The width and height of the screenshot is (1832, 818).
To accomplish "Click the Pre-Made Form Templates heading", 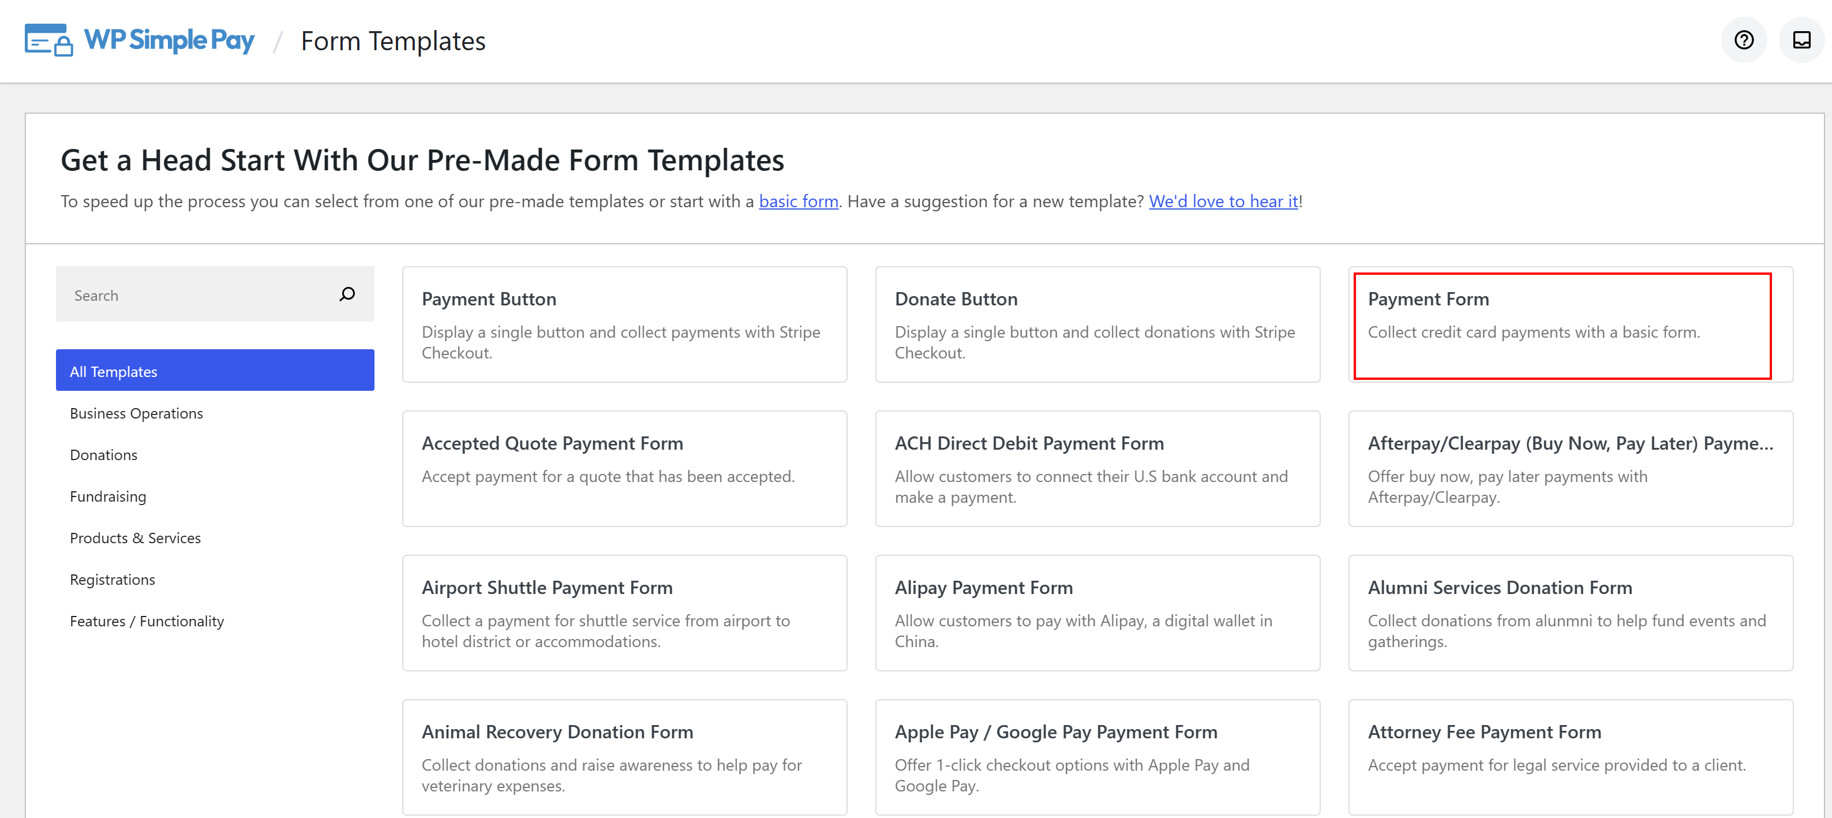I will pos(422,160).
